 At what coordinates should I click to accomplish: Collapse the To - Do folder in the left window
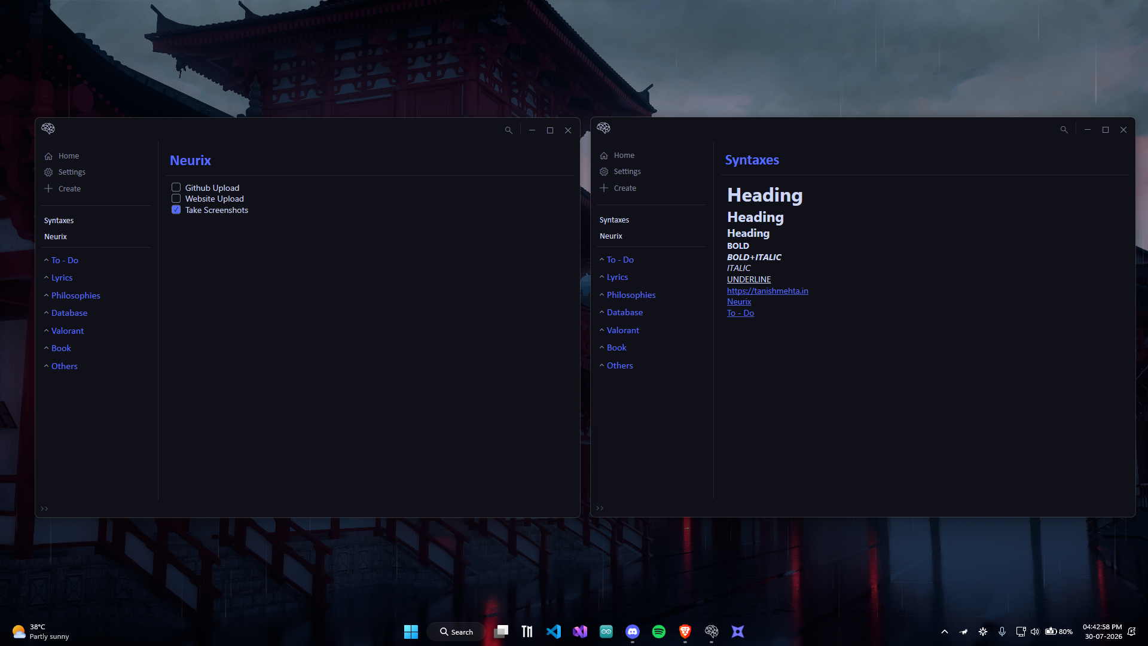(x=46, y=260)
